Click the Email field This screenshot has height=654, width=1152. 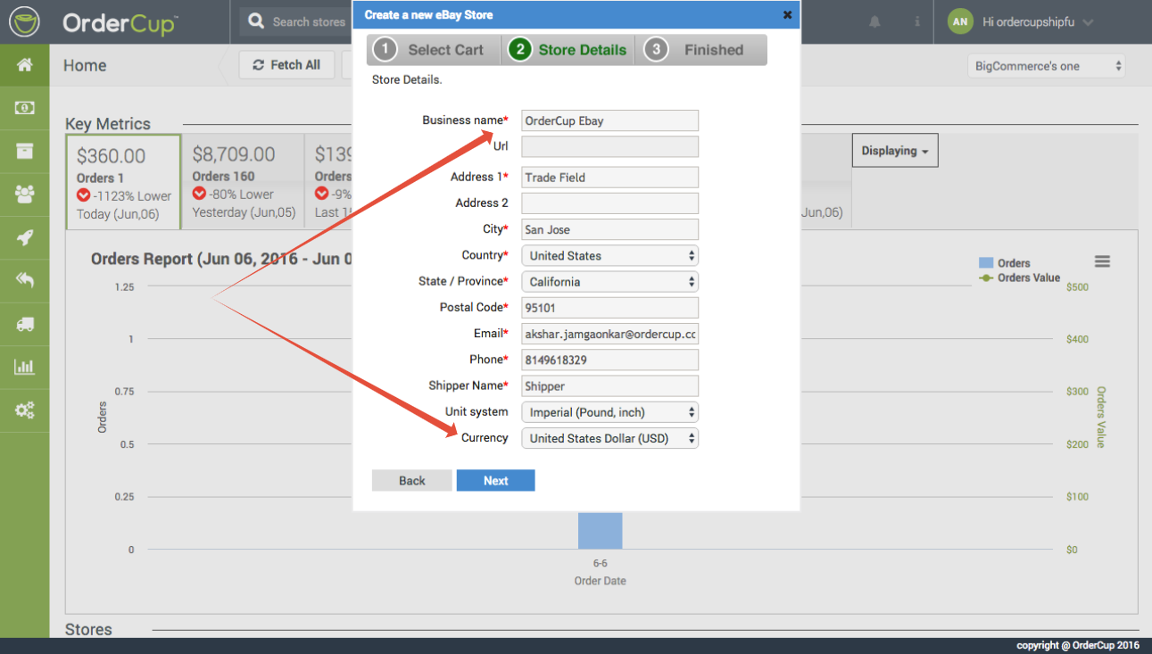tap(609, 334)
